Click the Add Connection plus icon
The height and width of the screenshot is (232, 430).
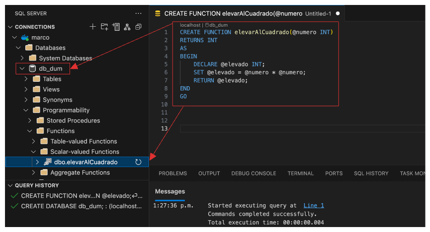93,27
